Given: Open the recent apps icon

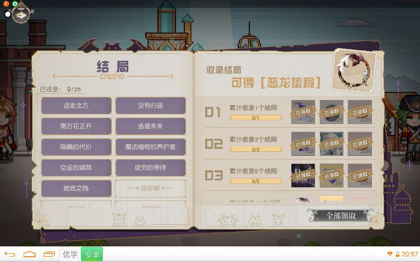Looking at the screenshot, I should 49,254.
